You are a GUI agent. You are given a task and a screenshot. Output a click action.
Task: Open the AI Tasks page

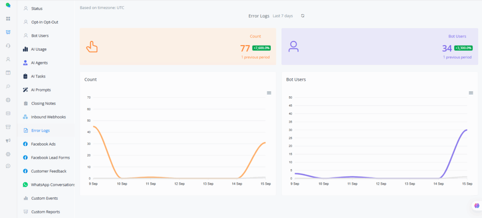point(38,76)
